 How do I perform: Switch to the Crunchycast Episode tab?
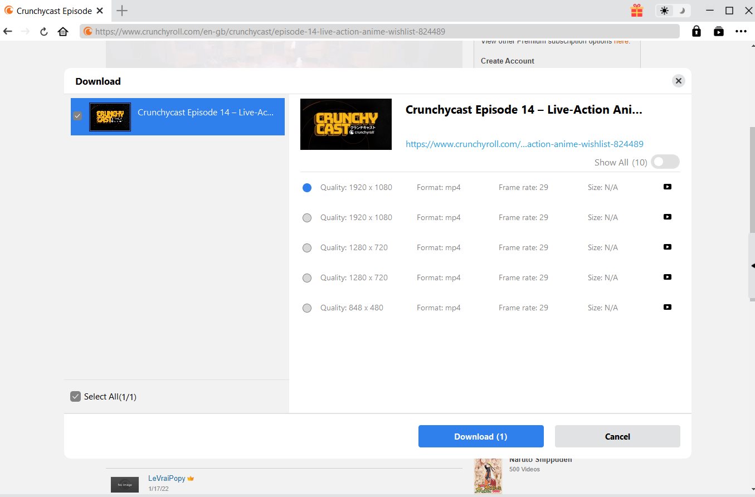(x=54, y=11)
